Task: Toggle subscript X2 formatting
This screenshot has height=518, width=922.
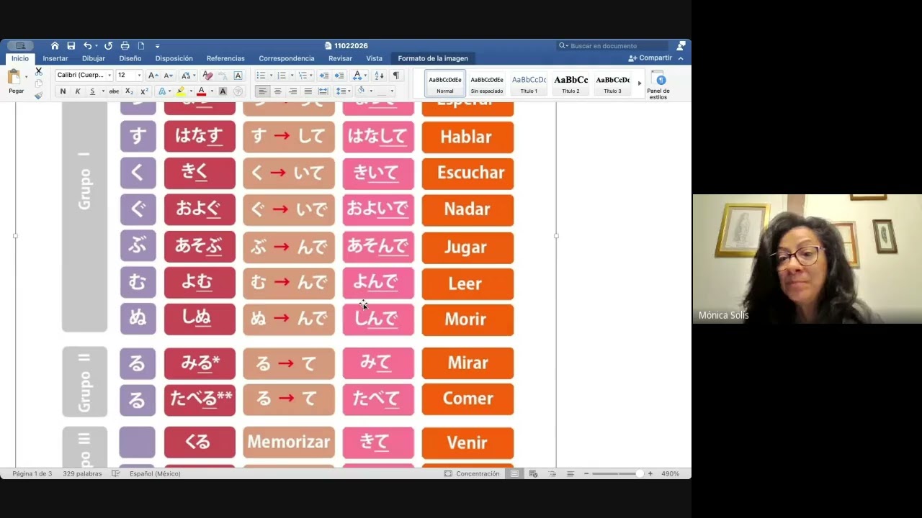Action: coord(129,91)
